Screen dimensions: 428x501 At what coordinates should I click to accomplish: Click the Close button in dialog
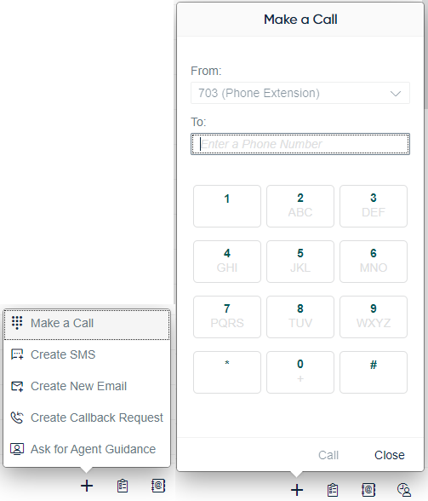pyautogui.click(x=390, y=455)
